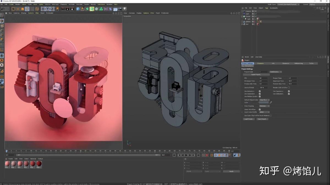Uncheck the Linear Workflow checkbox
Screen dimensions: 330x185
click(260, 109)
